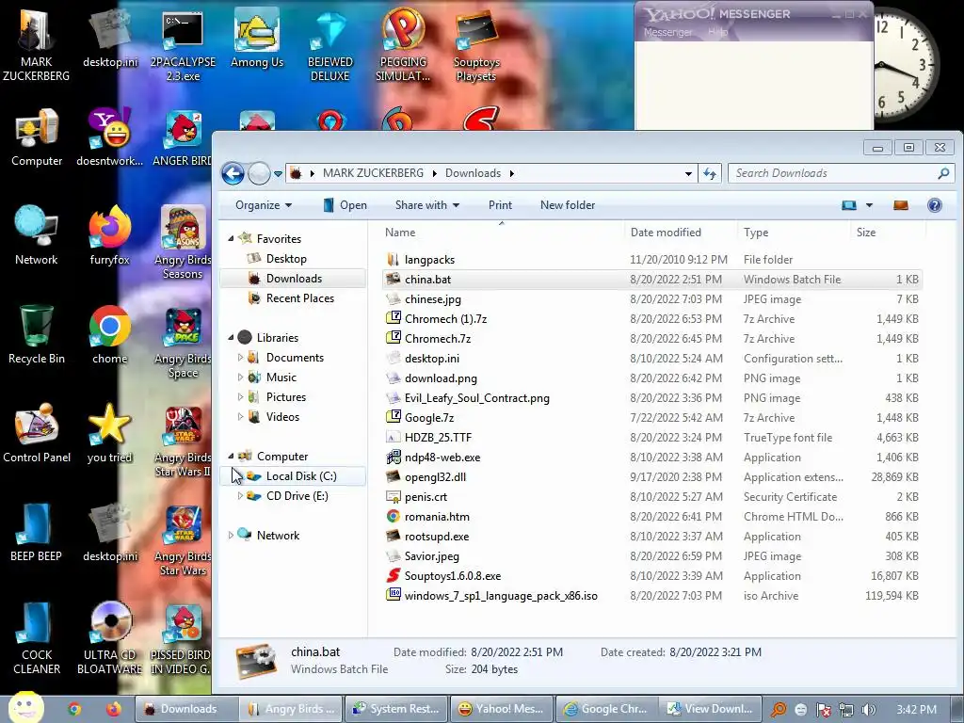964x723 pixels.
Task: Collapse the Libraries tree group
Action: (x=232, y=338)
